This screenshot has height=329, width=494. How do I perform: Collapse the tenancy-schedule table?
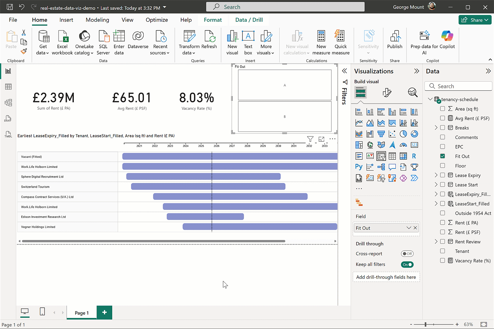coord(430,99)
